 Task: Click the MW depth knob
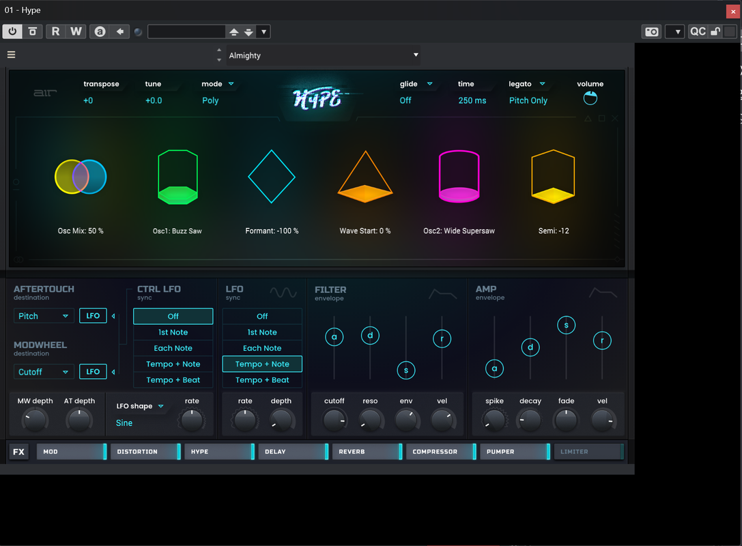(x=35, y=420)
